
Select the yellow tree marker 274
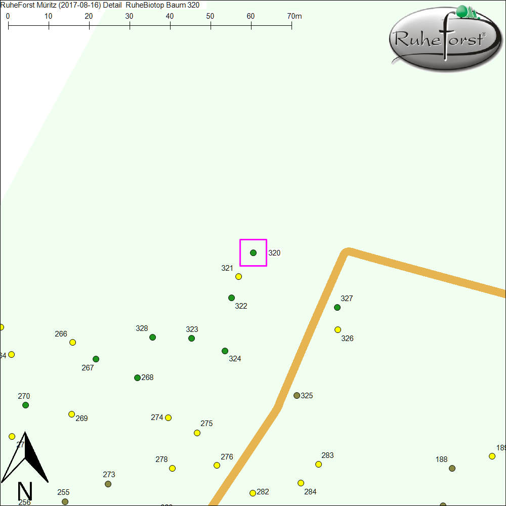pyautogui.click(x=168, y=417)
